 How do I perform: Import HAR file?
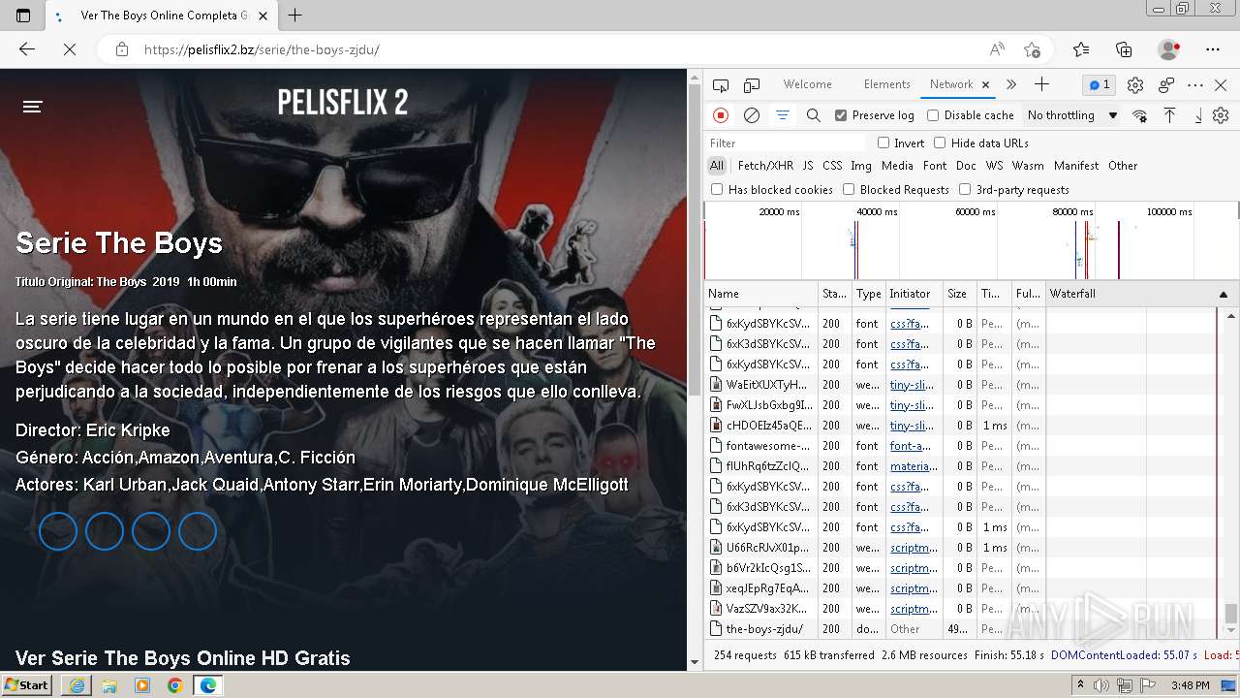click(x=1170, y=115)
